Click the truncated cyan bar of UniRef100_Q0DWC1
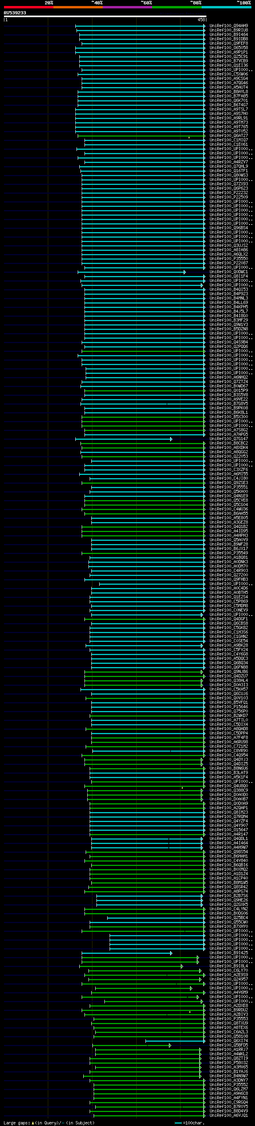The height and width of the screenshot is (1126, 255). click(131, 272)
